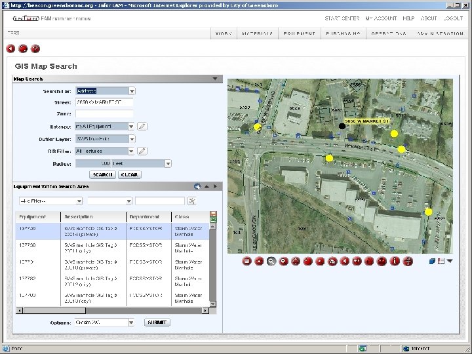
Task: Open the dropdown arrow beside the legend icon
Action: click(x=450, y=261)
